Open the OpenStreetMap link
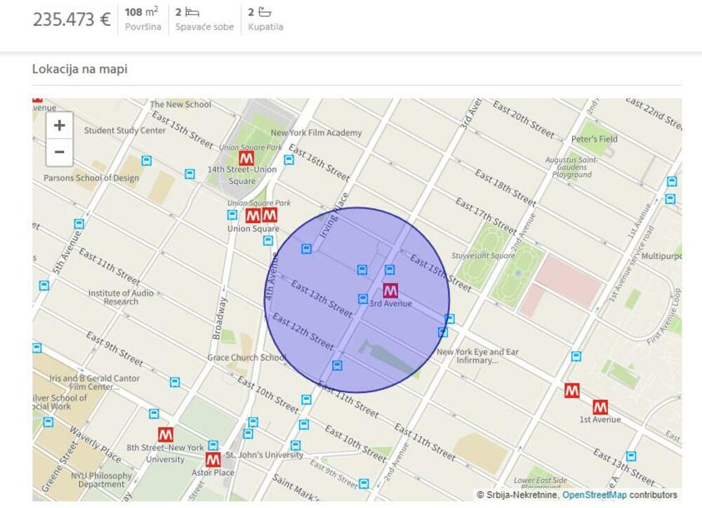Viewport: 702px width, 508px height. pyautogui.click(x=594, y=495)
